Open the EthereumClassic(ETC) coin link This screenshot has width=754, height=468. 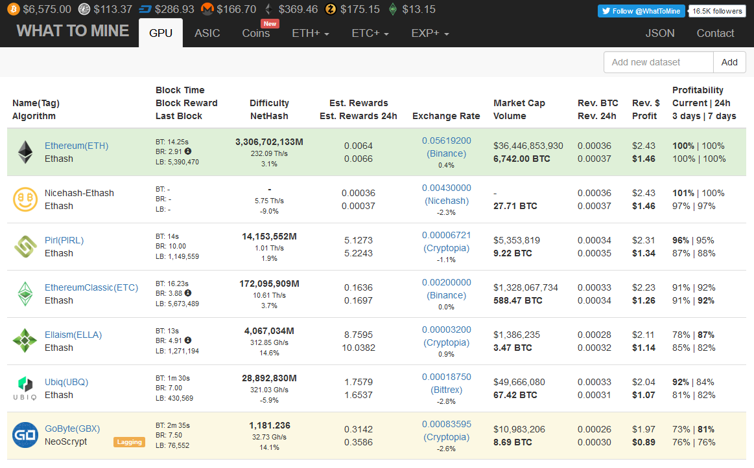click(x=91, y=287)
